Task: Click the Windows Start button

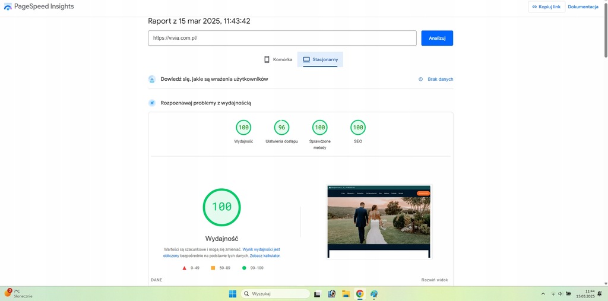Action: pos(232,293)
